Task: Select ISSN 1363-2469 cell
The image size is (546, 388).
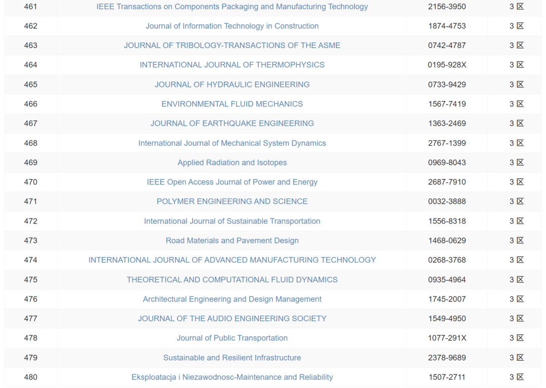Action: pyautogui.click(x=447, y=123)
